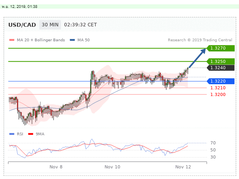
Task: Click the 9MA red legend swatch
Action: (31, 134)
